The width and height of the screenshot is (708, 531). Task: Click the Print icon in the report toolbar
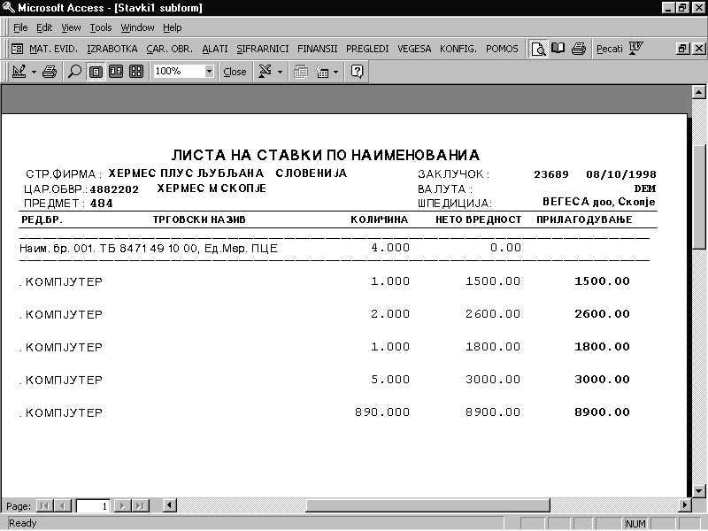pyautogui.click(x=50, y=72)
